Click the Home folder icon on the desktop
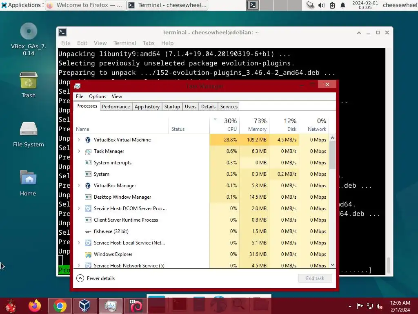Image resolution: width=418 pixels, height=314 pixels. click(29, 178)
